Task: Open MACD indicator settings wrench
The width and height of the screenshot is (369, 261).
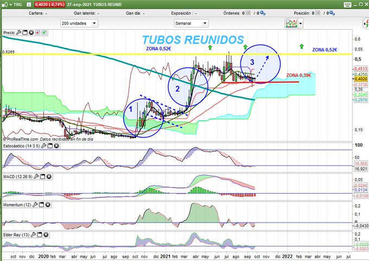Action: (x=36, y=176)
